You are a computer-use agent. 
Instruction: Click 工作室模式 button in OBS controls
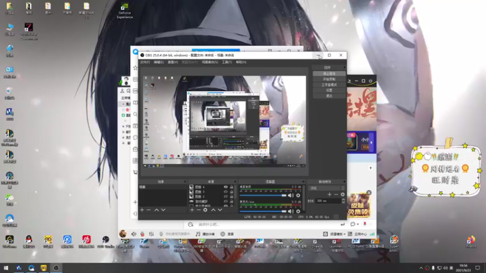point(329,85)
